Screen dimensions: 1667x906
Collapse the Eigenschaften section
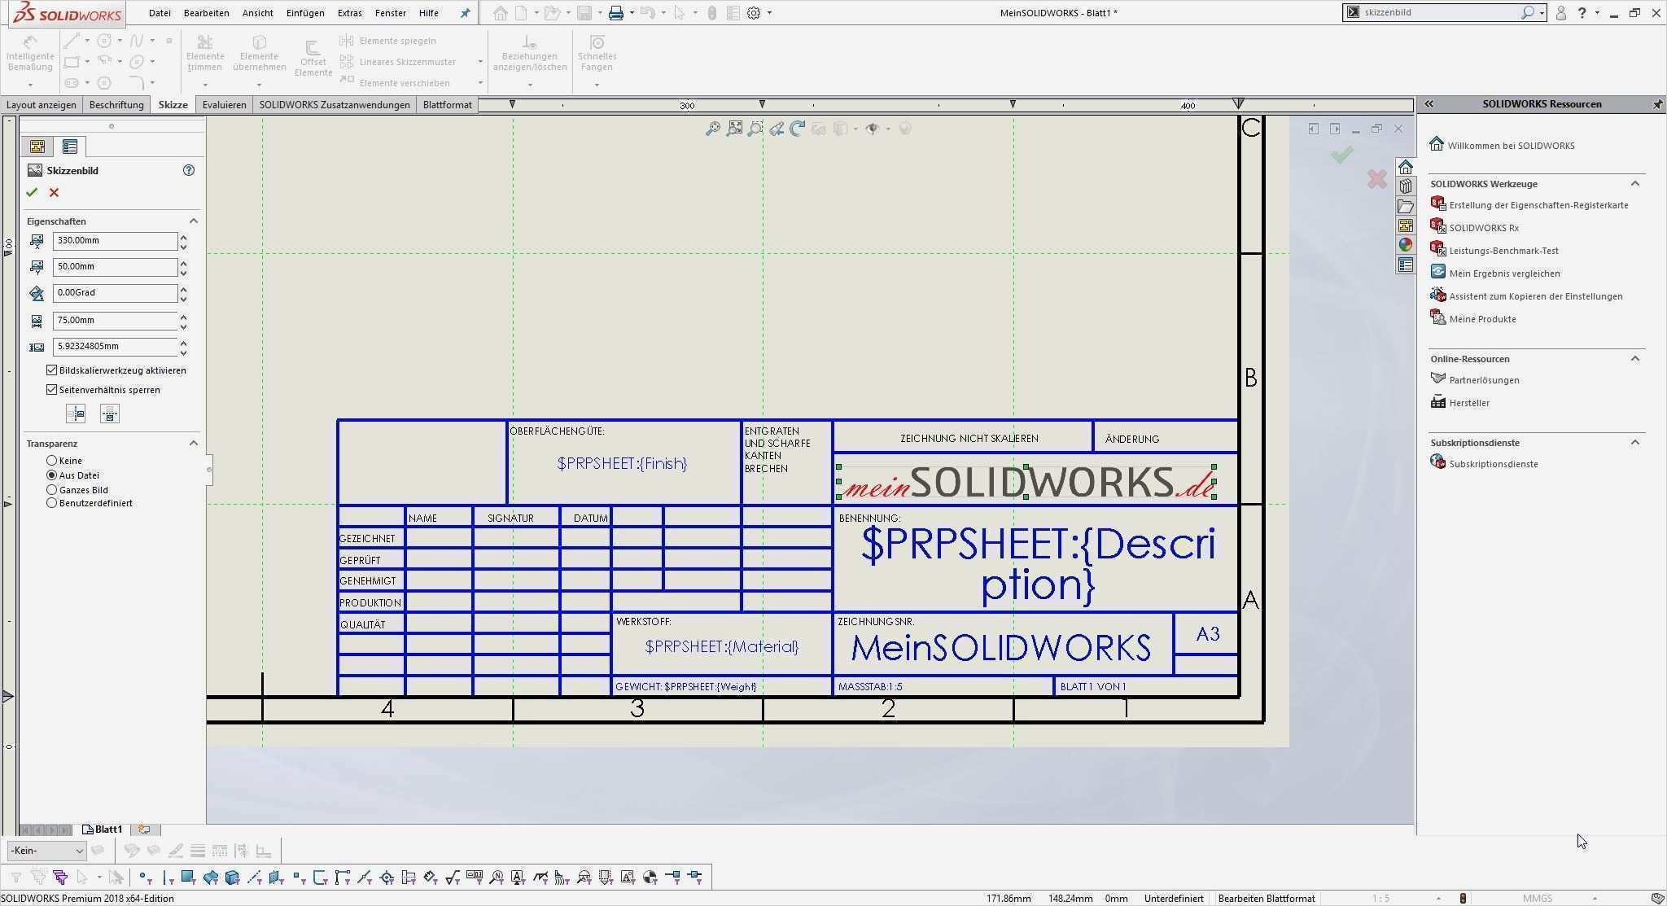click(194, 221)
